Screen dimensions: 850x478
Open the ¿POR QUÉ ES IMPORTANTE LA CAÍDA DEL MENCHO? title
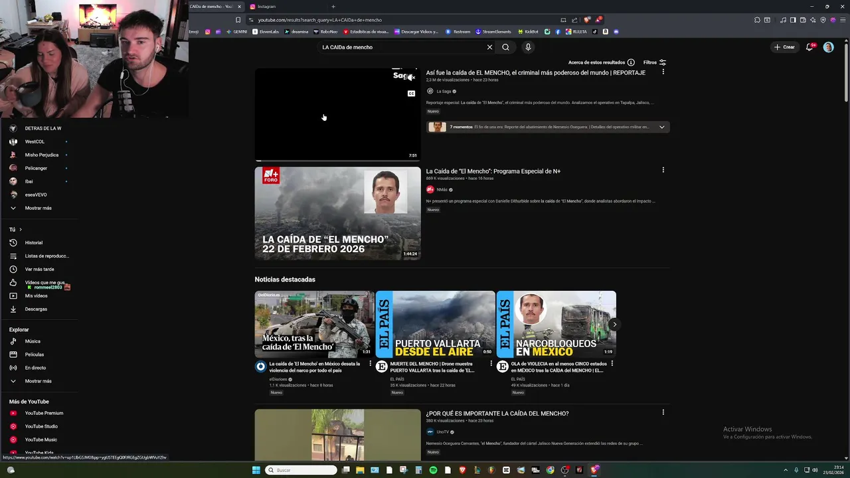pos(497,414)
